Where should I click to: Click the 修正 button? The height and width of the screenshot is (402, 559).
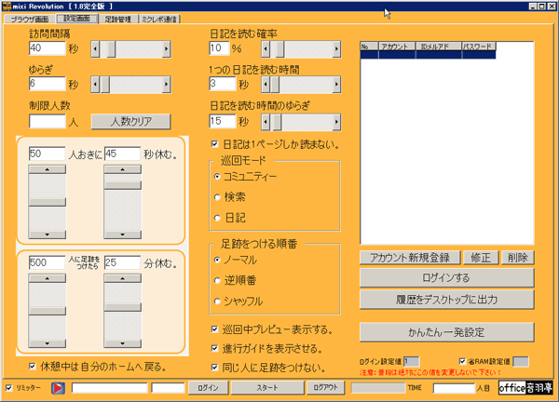click(x=481, y=258)
